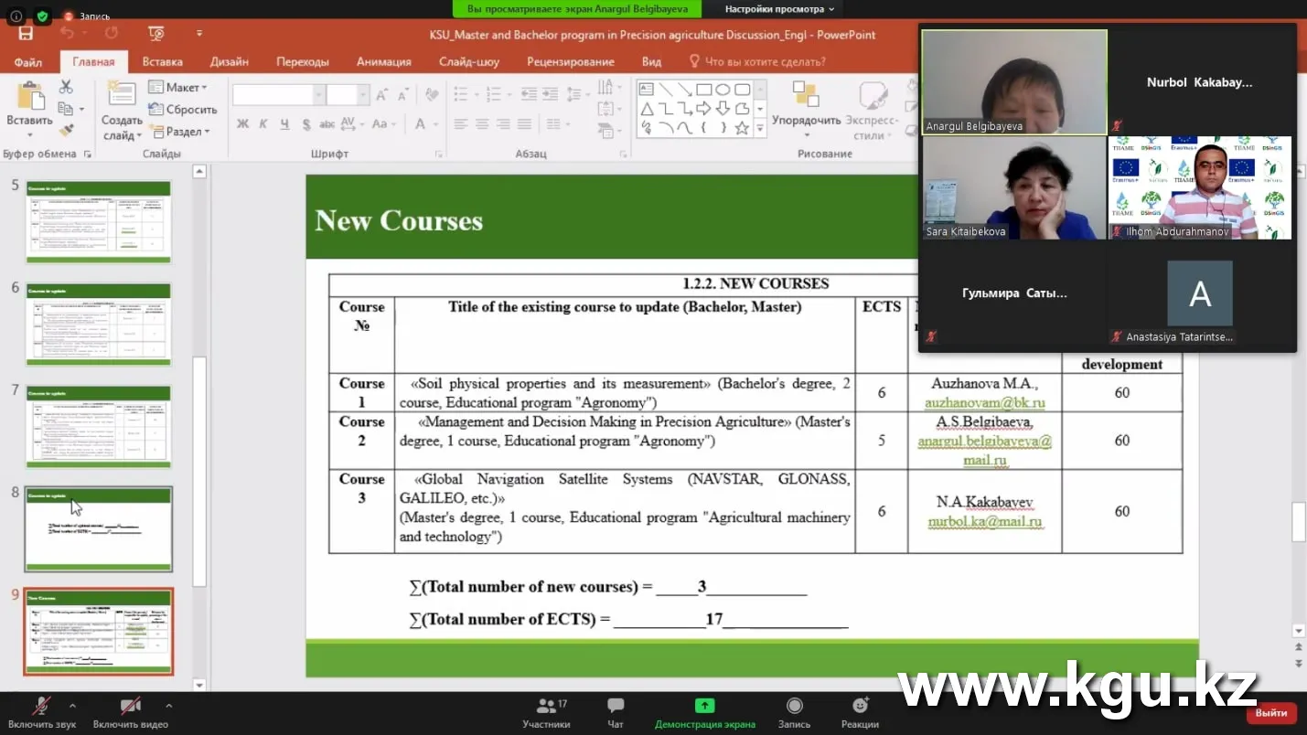Viewport: 1307px width, 735px height.
Task: Click the red Выйти leave button
Action: click(x=1271, y=713)
